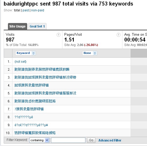Open the keyword link in row 7
This screenshot has width=147, height=146.
[x=29, y=109]
